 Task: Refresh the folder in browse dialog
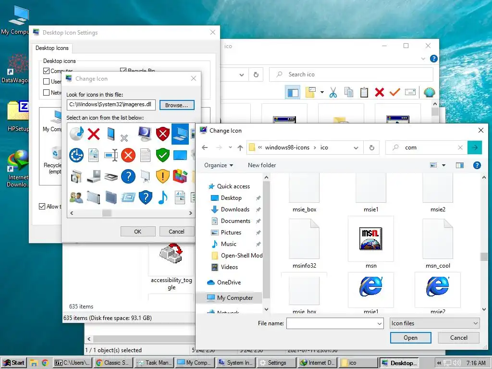(x=372, y=148)
